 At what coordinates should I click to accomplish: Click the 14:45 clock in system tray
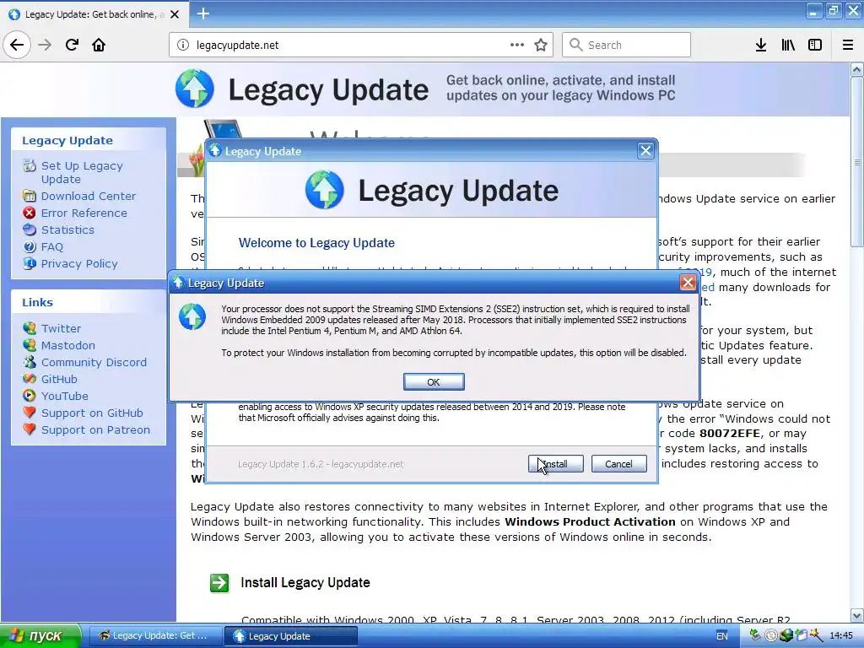(841, 636)
